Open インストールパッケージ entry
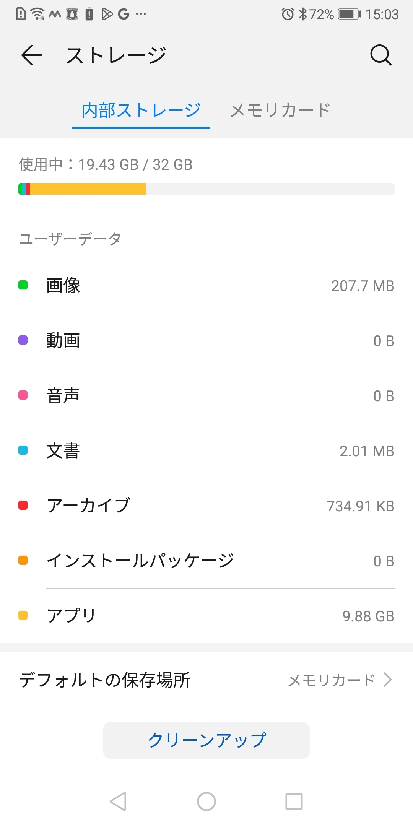This screenshot has width=413, height=826. [x=206, y=561]
